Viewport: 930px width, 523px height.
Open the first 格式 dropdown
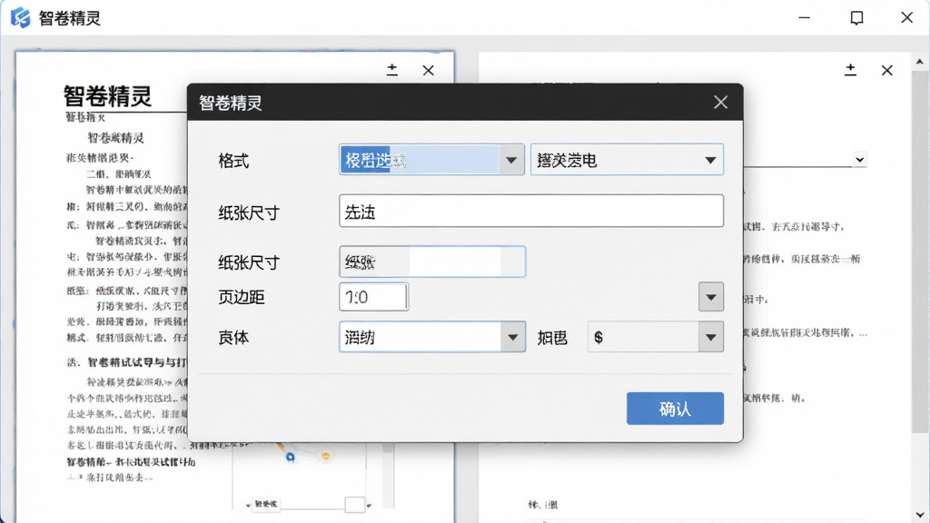(431, 160)
